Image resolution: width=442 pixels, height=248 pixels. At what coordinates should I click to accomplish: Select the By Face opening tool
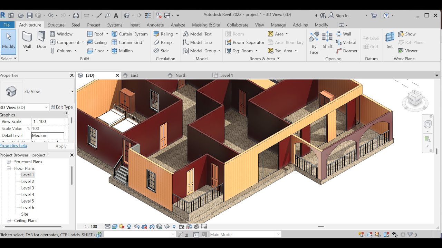pyautogui.click(x=314, y=43)
